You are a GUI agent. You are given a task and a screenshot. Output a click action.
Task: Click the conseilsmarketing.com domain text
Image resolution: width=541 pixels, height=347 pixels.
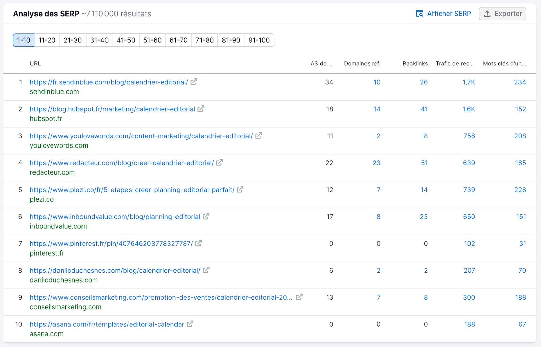(x=66, y=307)
